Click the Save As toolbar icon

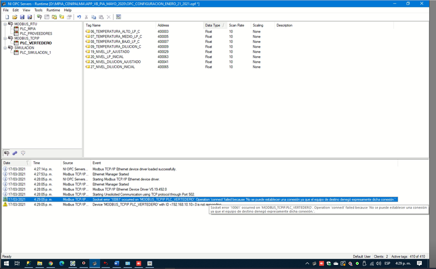point(29,17)
